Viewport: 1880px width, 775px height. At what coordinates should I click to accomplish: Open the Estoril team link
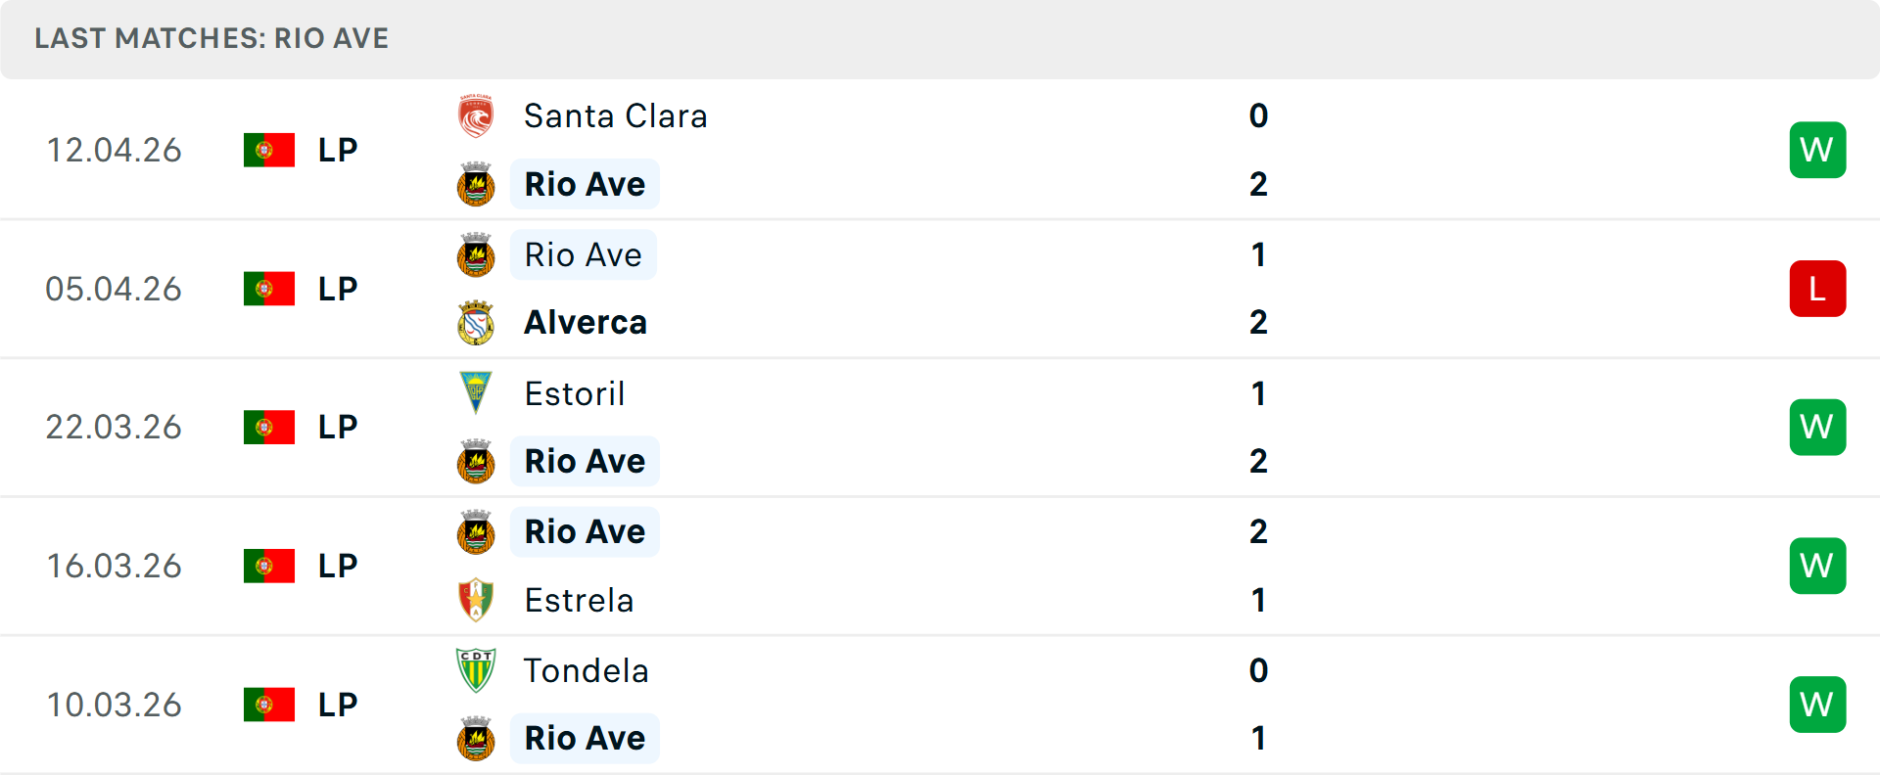(575, 393)
